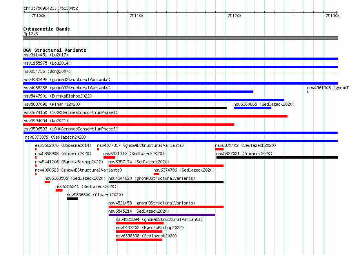Select the nsv1155975 (Lou2014) blue bar
The width and height of the screenshot is (349, 255).
pos(180,67)
